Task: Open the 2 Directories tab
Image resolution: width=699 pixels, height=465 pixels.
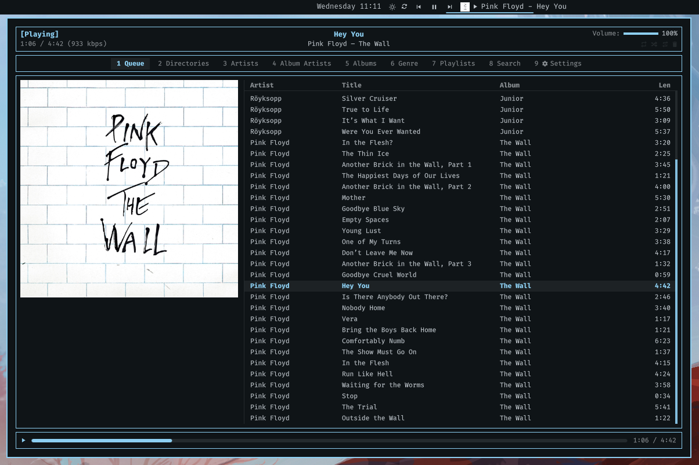Action: [183, 64]
